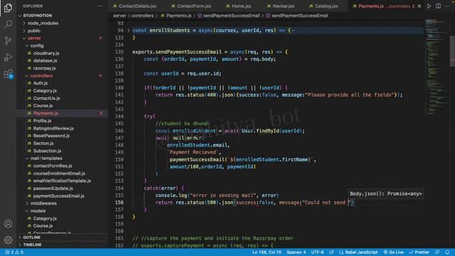This screenshot has width=455, height=256.
Task: Open database.js file
Action: coord(63,60)
